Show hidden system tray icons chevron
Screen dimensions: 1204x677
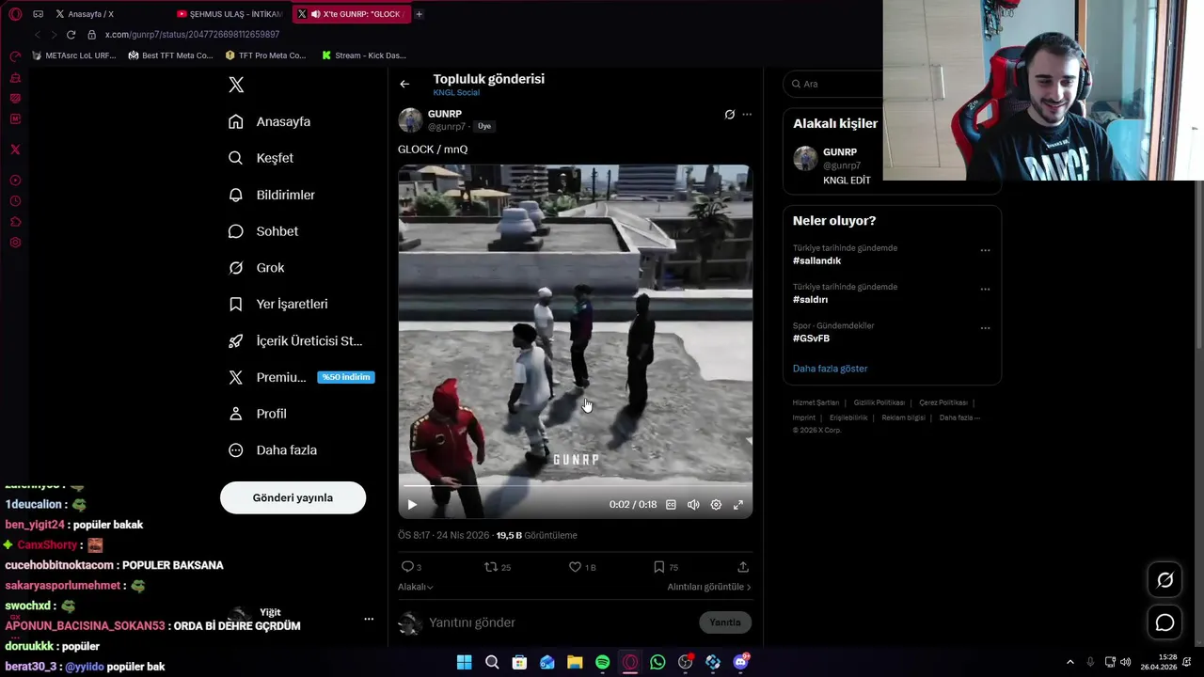(x=1069, y=662)
